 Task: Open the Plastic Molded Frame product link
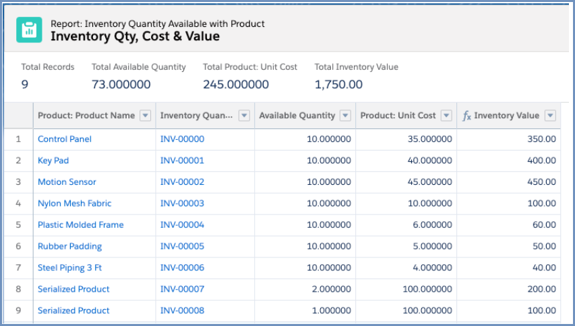[x=81, y=225]
